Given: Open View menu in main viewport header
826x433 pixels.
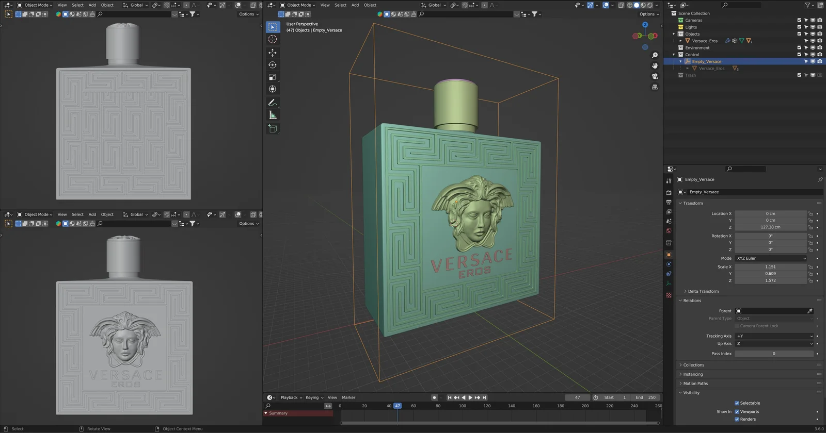Looking at the screenshot, I should click(325, 5).
